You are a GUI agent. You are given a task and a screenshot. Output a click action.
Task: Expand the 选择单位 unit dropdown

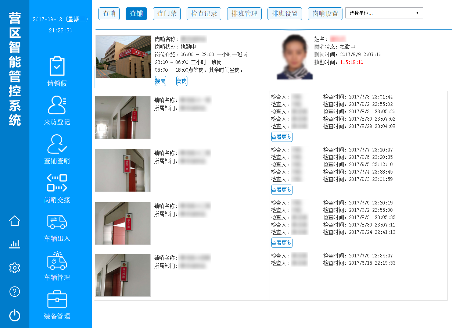384,13
